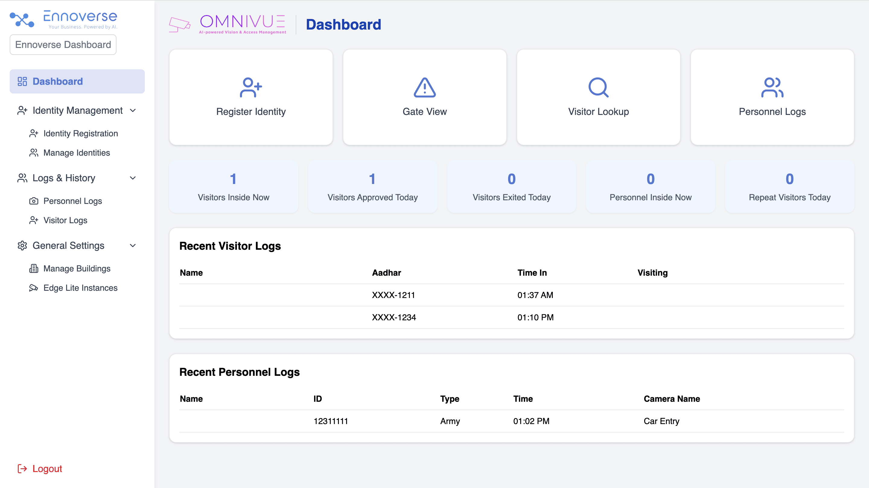Expand the Identity Management section
Image resolution: width=869 pixels, height=488 pixels.
(132, 110)
